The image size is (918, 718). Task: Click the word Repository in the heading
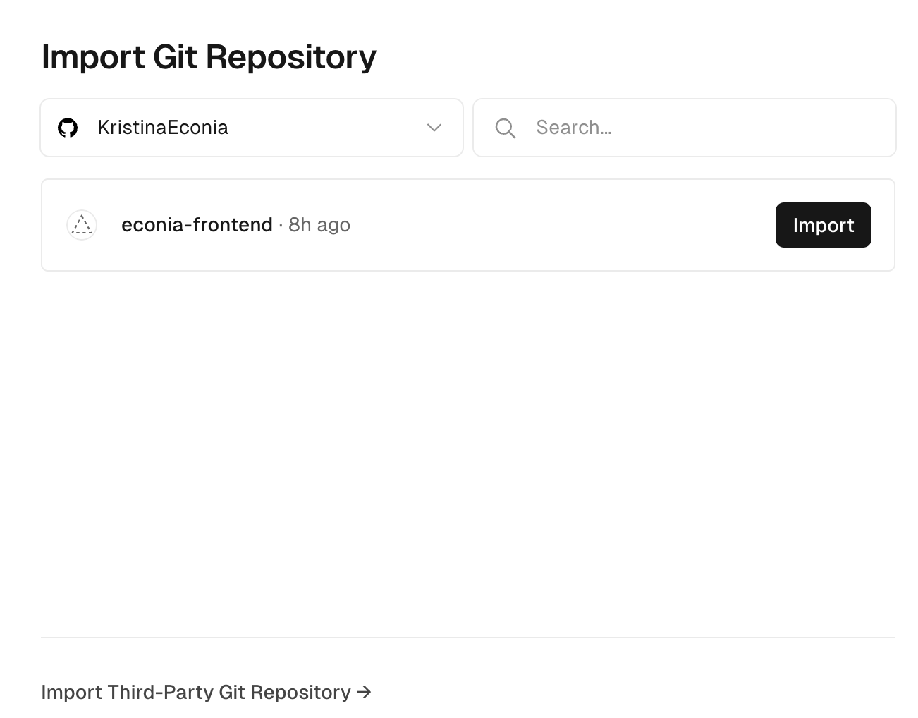point(291,59)
